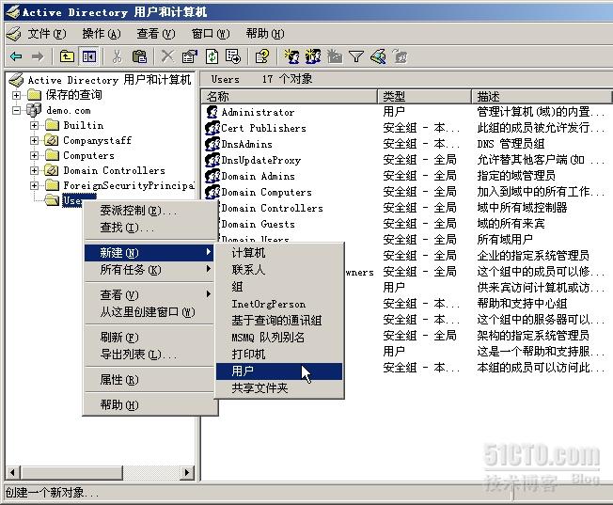Click the create new organizational unit icon
The image size is (613, 505).
coord(335,56)
